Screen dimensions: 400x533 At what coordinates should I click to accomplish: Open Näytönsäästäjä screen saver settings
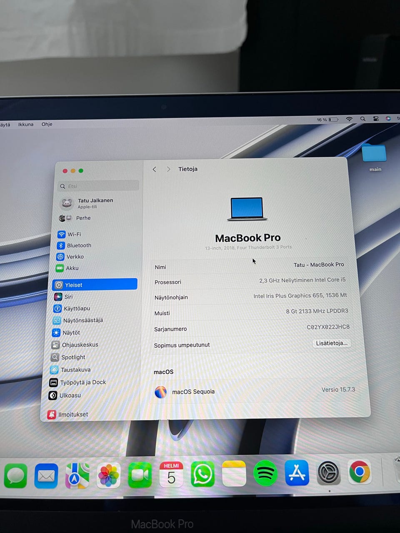coord(78,321)
